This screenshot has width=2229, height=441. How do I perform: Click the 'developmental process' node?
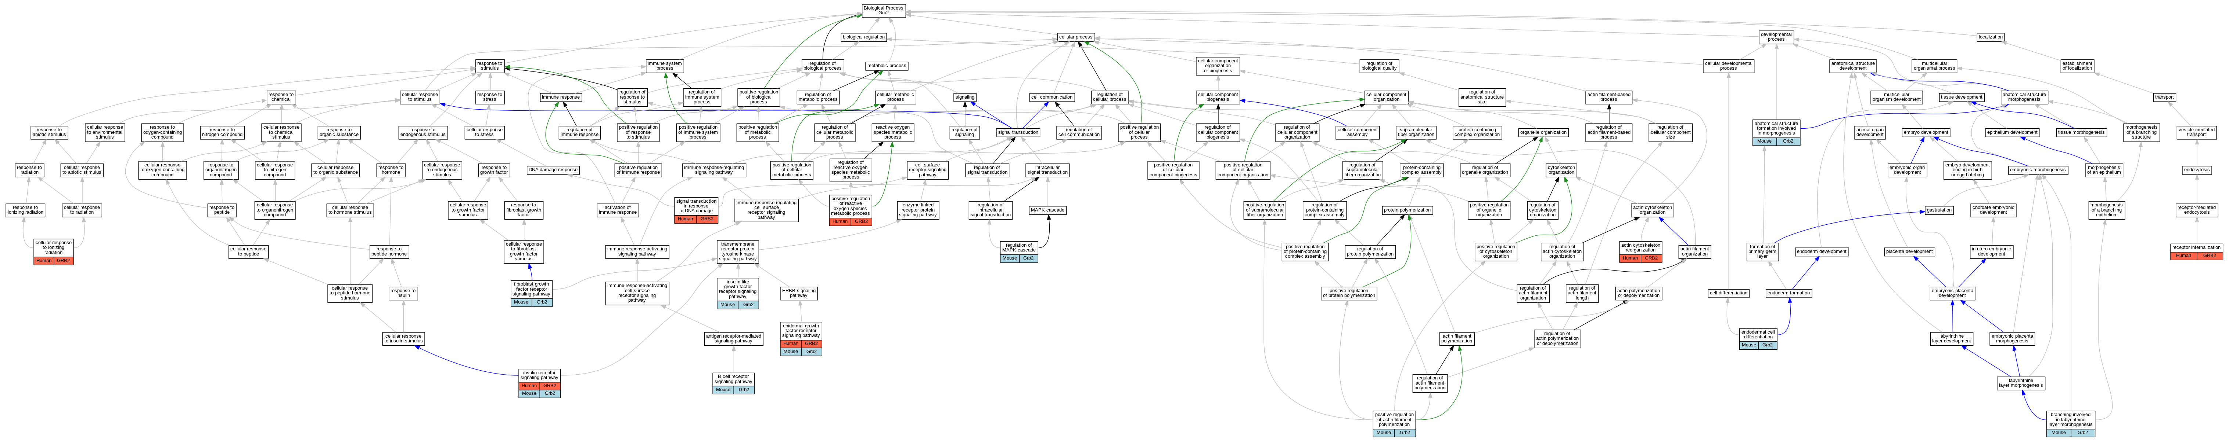(x=1776, y=37)
